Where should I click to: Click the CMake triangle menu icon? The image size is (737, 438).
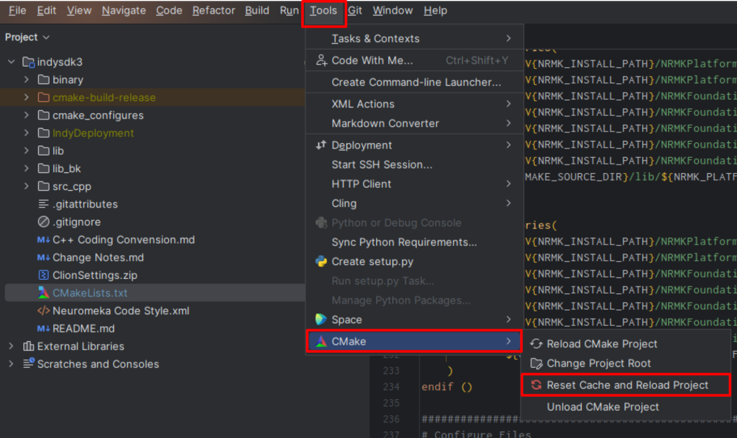[321, 341]
